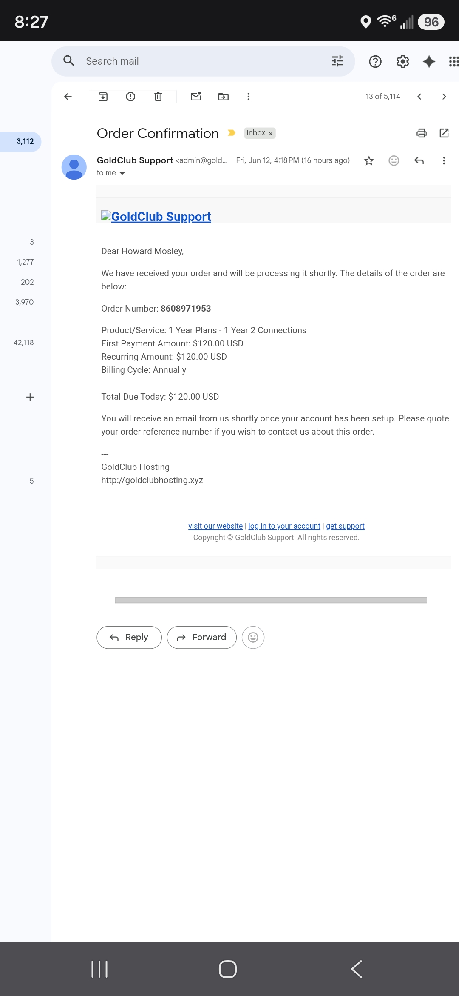Viewport: 459px width, 996px height.
Task: Open the message's three-dot more menu
Action: [x=444, y=160]
